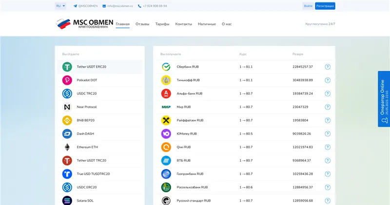The width and height of the screenshot is (390, 205).
Task: Open the RU language dropdown
Action: tap(60, 6)
